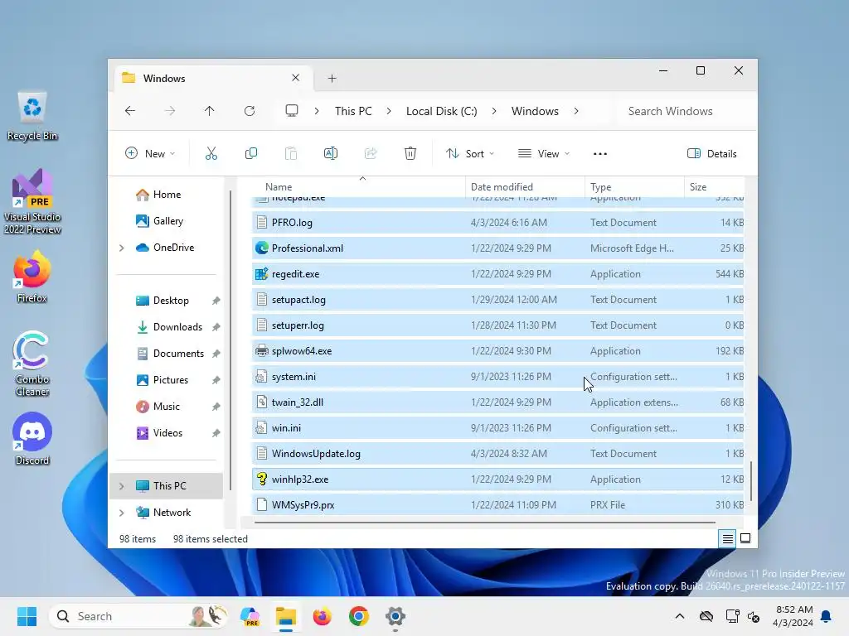The width and height of the screenshot is (849, 636).
Task: Click This PC breadcrumb
Action: tap(353, 111)
